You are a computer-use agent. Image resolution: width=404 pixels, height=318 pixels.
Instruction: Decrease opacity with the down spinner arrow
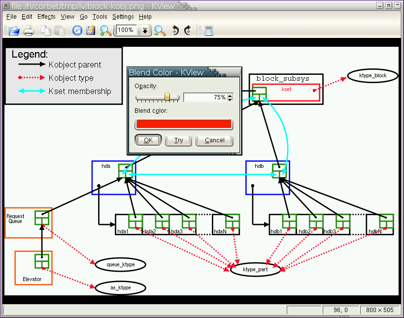(x=229, y=99)
